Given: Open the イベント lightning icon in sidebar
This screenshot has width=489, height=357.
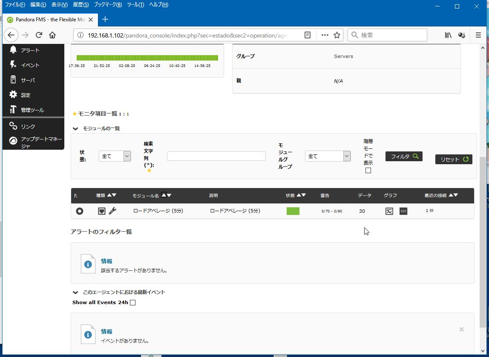Looking at the screenshot, I should click(x=13, y=65).
